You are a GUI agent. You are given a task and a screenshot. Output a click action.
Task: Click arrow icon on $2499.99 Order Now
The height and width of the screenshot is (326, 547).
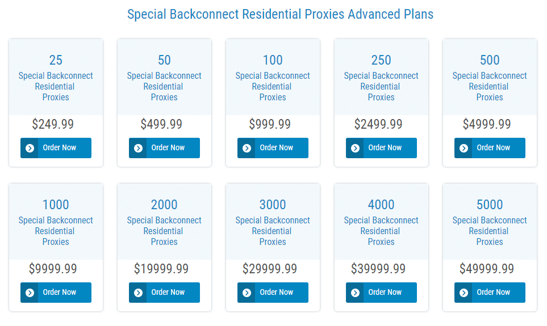point(356,148)
